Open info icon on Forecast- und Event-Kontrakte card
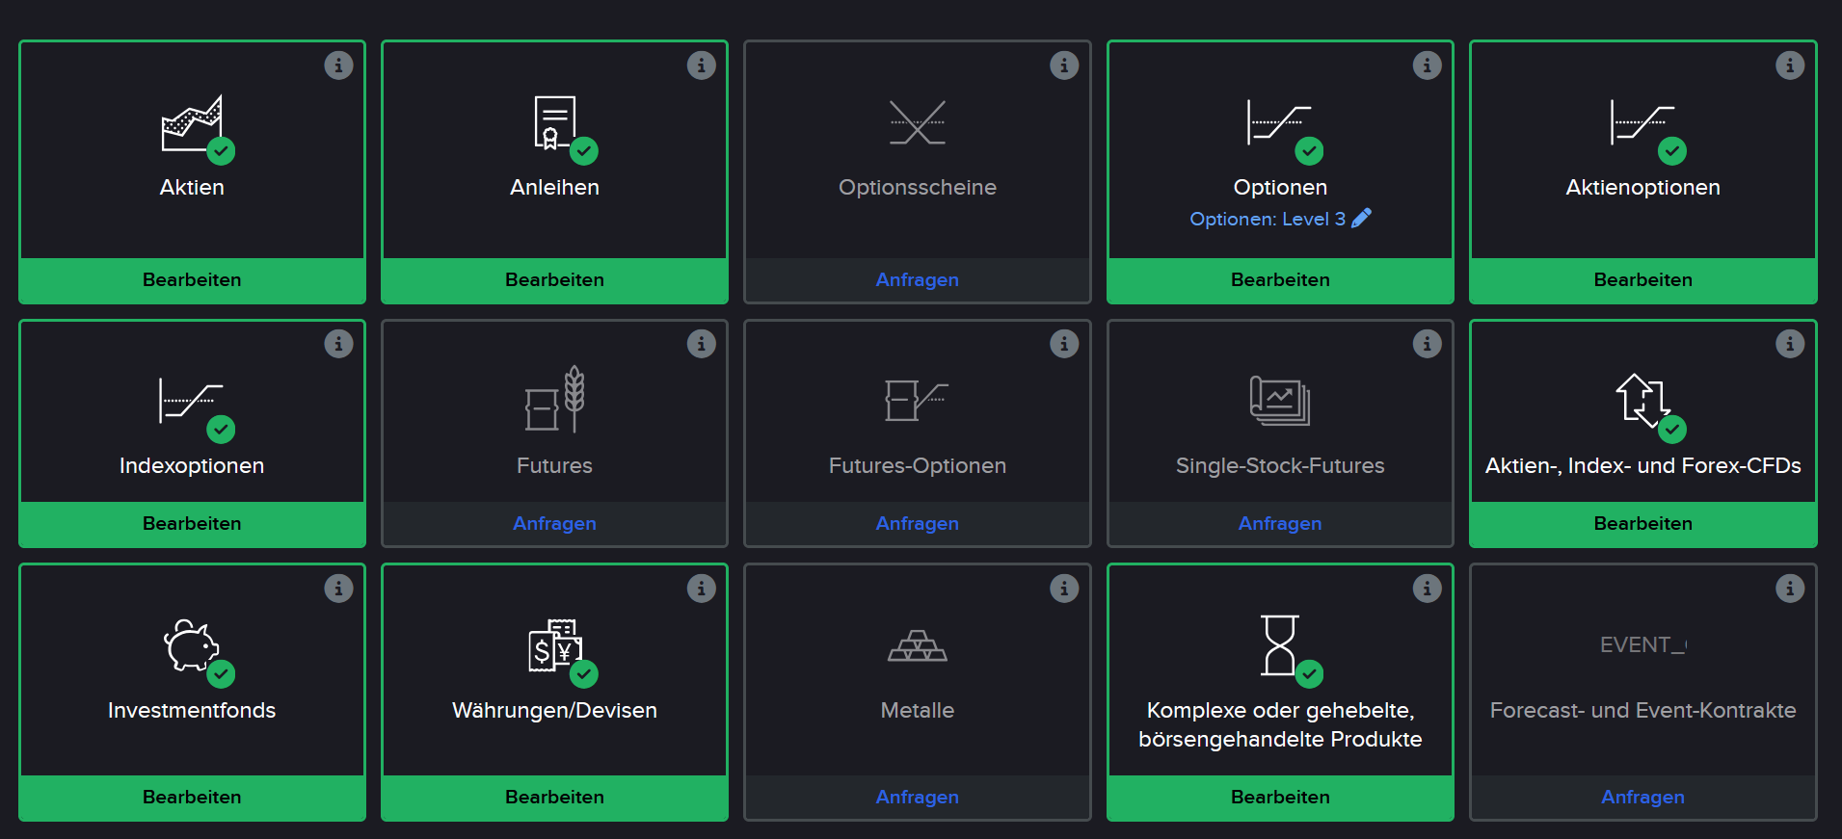This screenshot has width=1842, height=839. coord(1790,589)
